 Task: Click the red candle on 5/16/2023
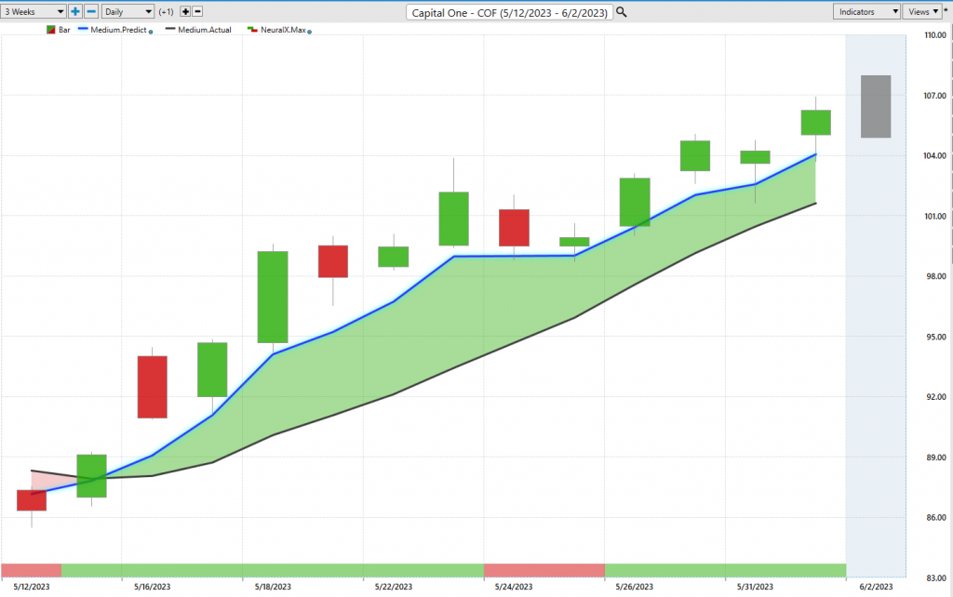click(152, 387)
